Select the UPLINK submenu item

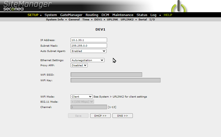coord(112,19)
